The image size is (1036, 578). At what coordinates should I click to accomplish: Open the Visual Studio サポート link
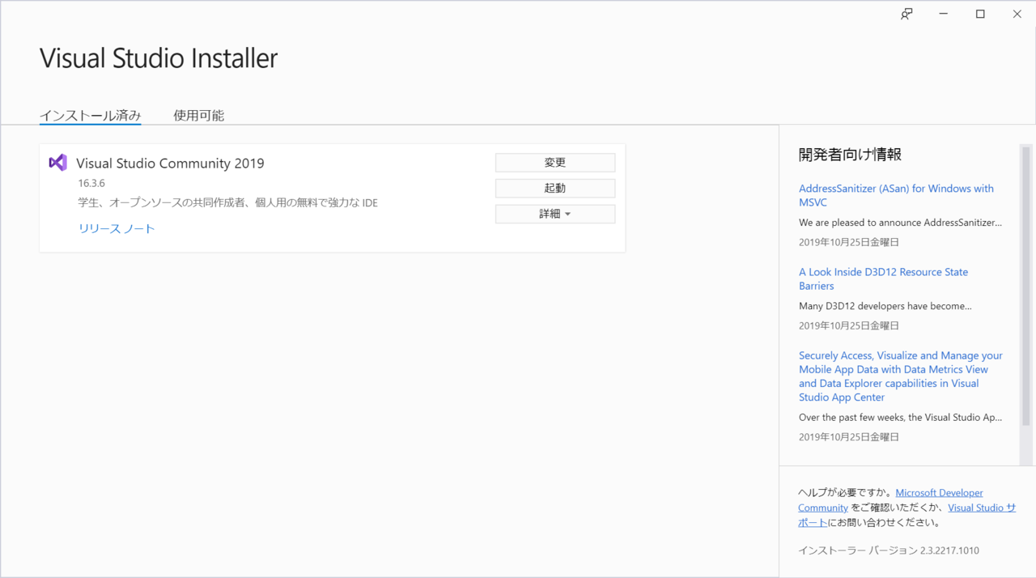982,508
